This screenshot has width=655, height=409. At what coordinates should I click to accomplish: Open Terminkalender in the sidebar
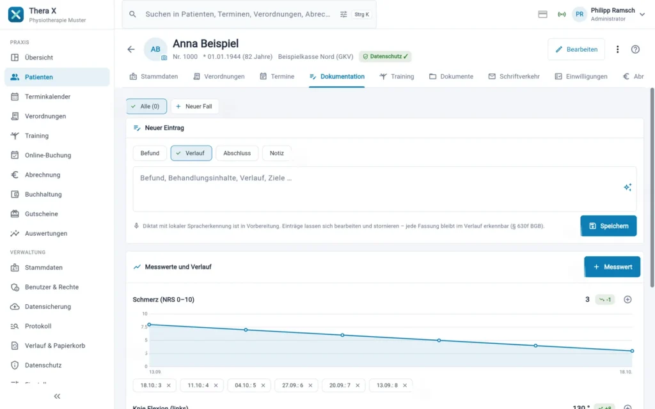tap(57, 96)
